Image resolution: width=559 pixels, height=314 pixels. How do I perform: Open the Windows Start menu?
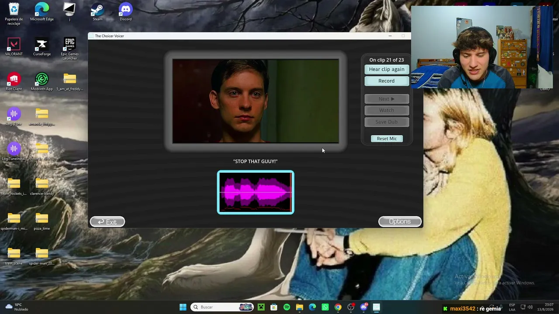[x=183, y=307]
